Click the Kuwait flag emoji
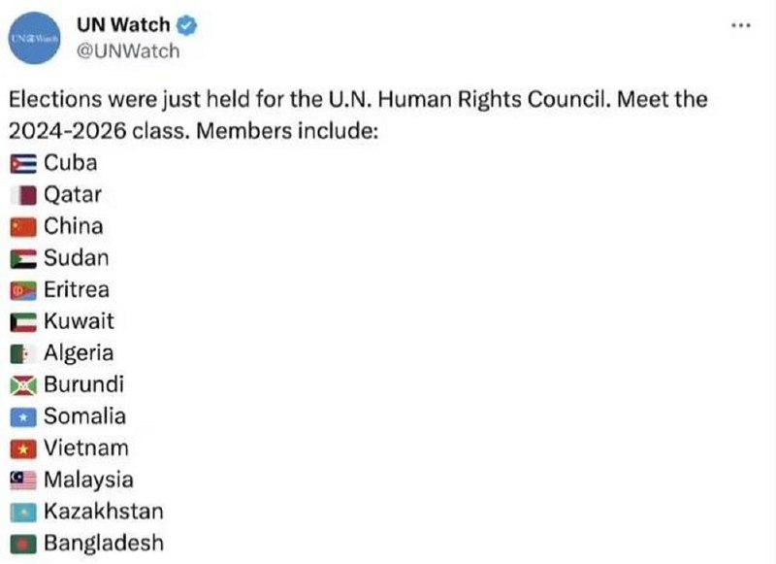Viewport: 776px width, 564px height. [x=23, y=322]
